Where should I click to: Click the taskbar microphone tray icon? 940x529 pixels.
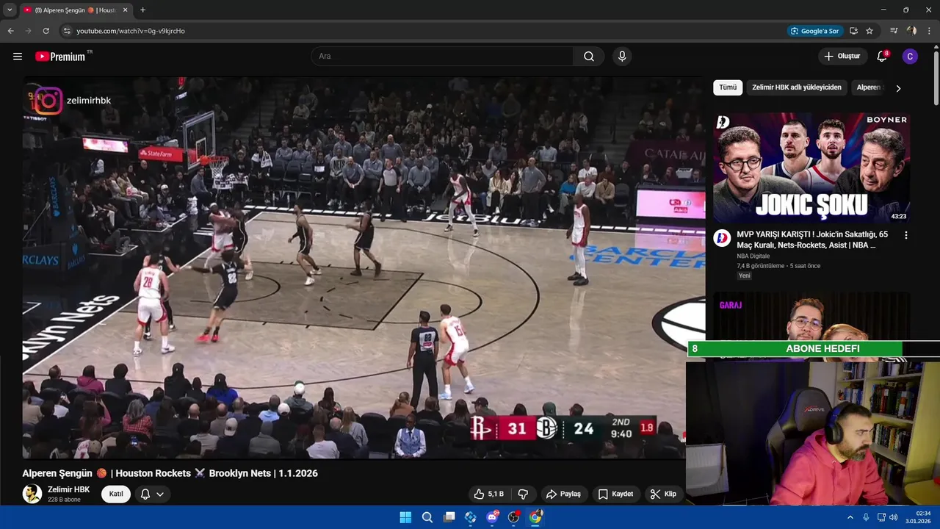(866, 517)
